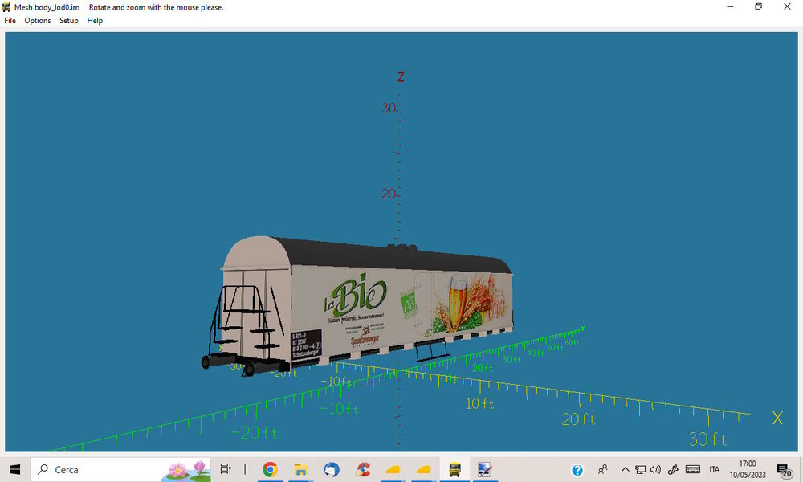Open the clock showing 17:00 10/05/2023

tap(748, 469)
